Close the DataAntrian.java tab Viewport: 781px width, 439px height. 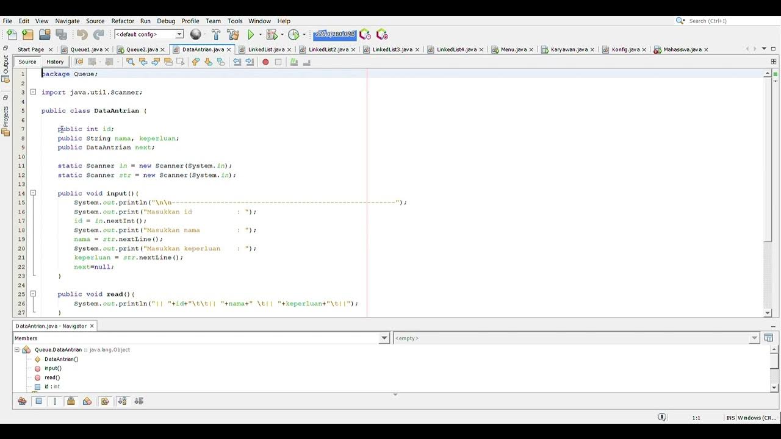pos(229,49)
